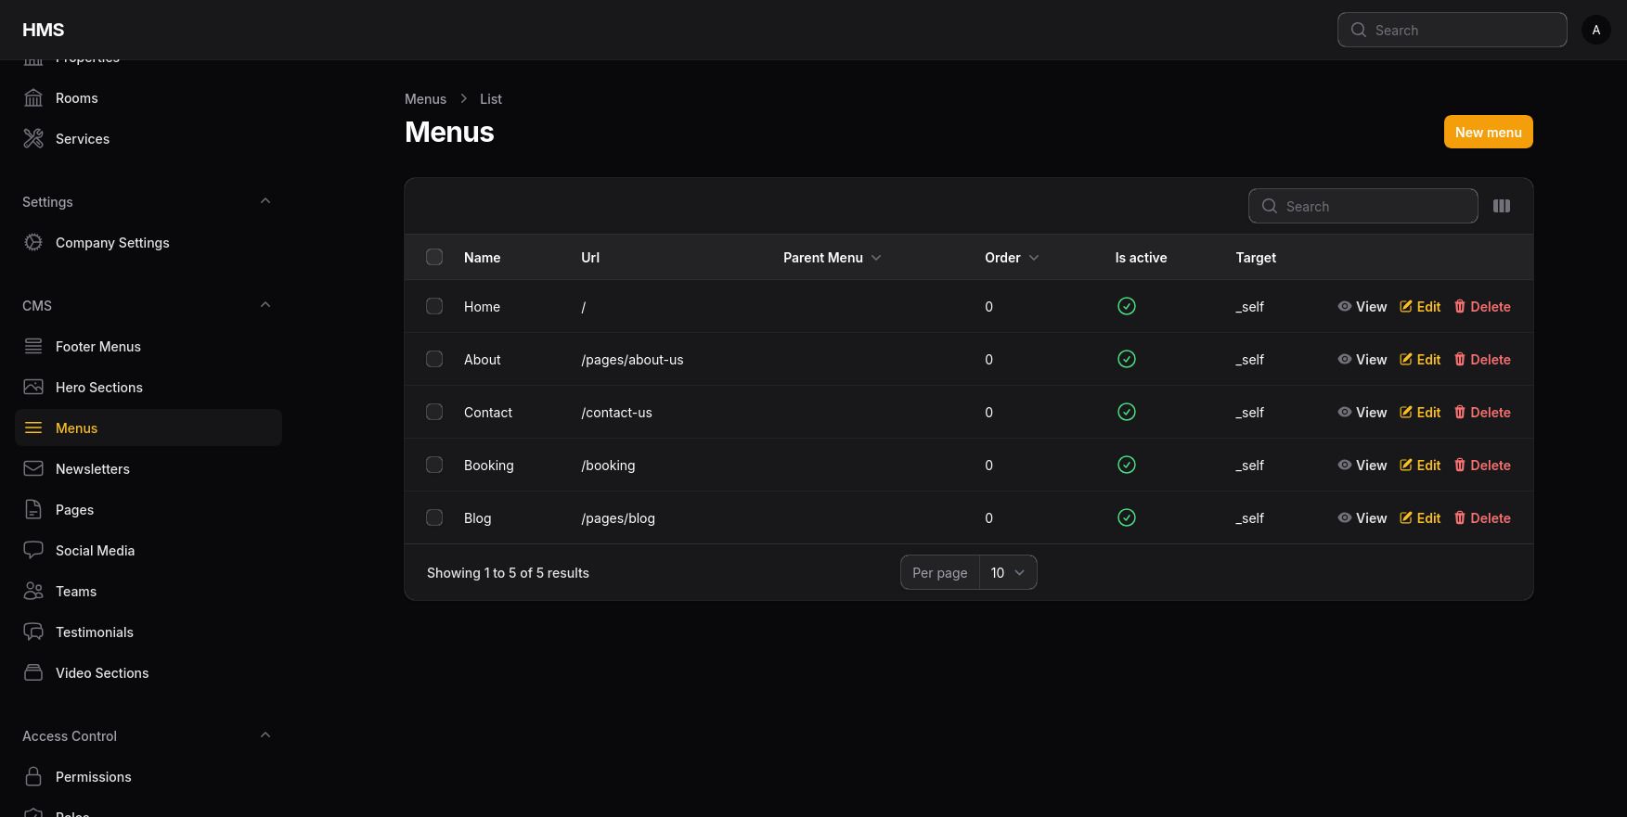Image resolution: width=1627 pixels, height=817 pixels.
Task: Collapse the Settings sidebar group
Action: click(265, 201)
